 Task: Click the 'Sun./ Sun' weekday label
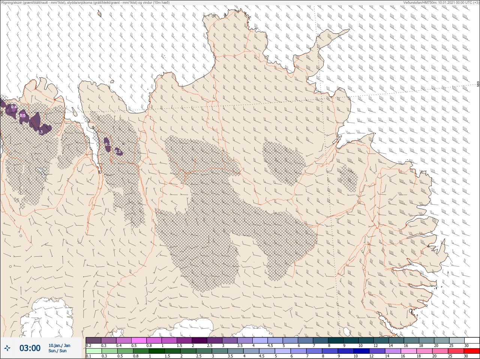tap(58, 351)
